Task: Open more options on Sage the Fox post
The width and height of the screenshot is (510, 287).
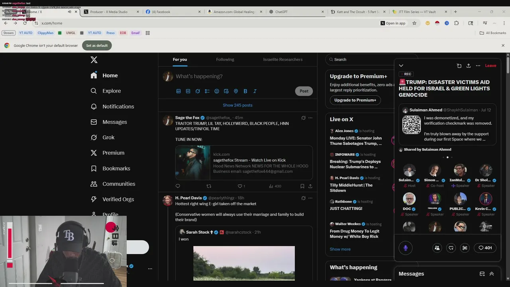Action: click(310, 118)
